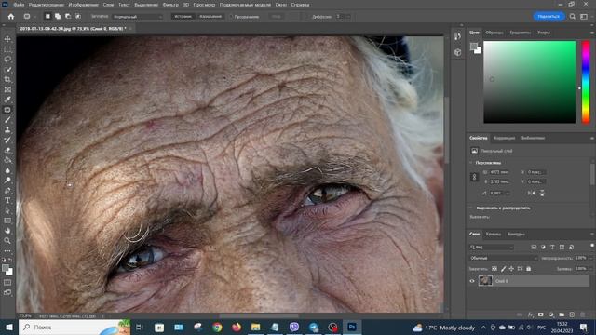Collapse the Transform section in Properties
Image resolution: width=596 pixels, height=335 pixels.
pyautogui.click(x=471, y=163)
